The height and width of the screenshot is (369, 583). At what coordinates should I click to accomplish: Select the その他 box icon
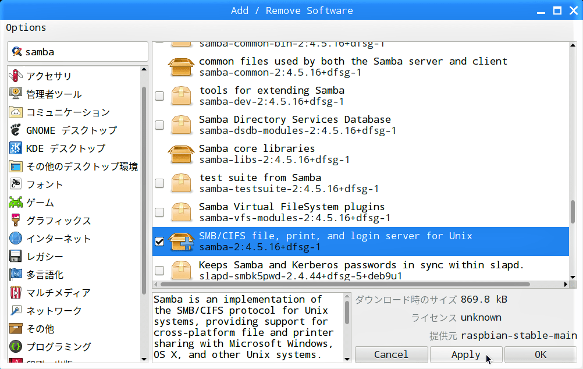tap(16, 328)
